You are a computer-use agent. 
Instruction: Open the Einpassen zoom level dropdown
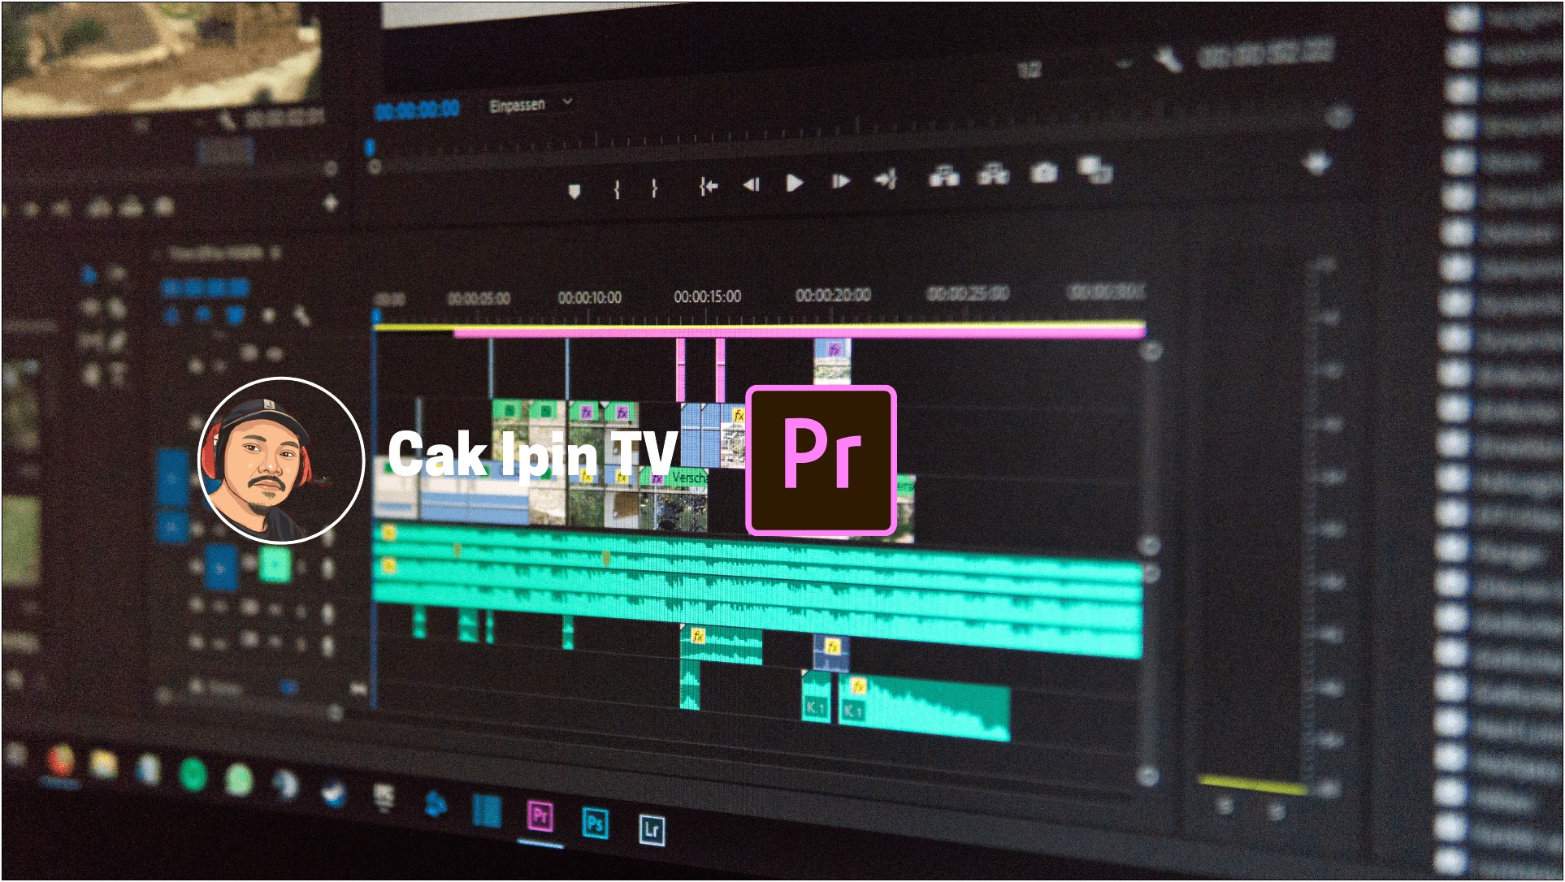(531, 105)
